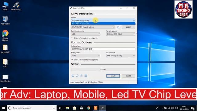The image size is (197, 111).
Task: Click the Type here to search box
Action: [x=32, y=108]
